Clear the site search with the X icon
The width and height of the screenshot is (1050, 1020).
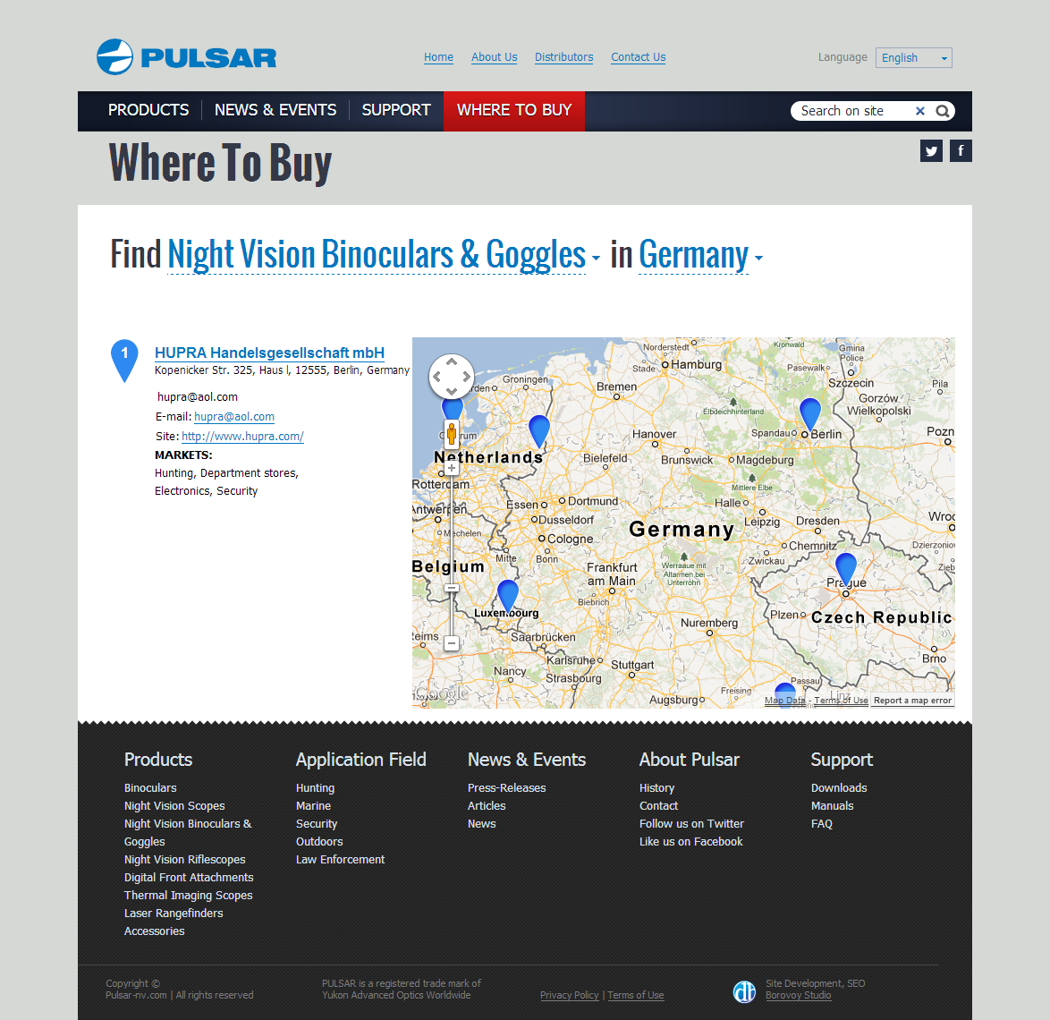[920, 111]
